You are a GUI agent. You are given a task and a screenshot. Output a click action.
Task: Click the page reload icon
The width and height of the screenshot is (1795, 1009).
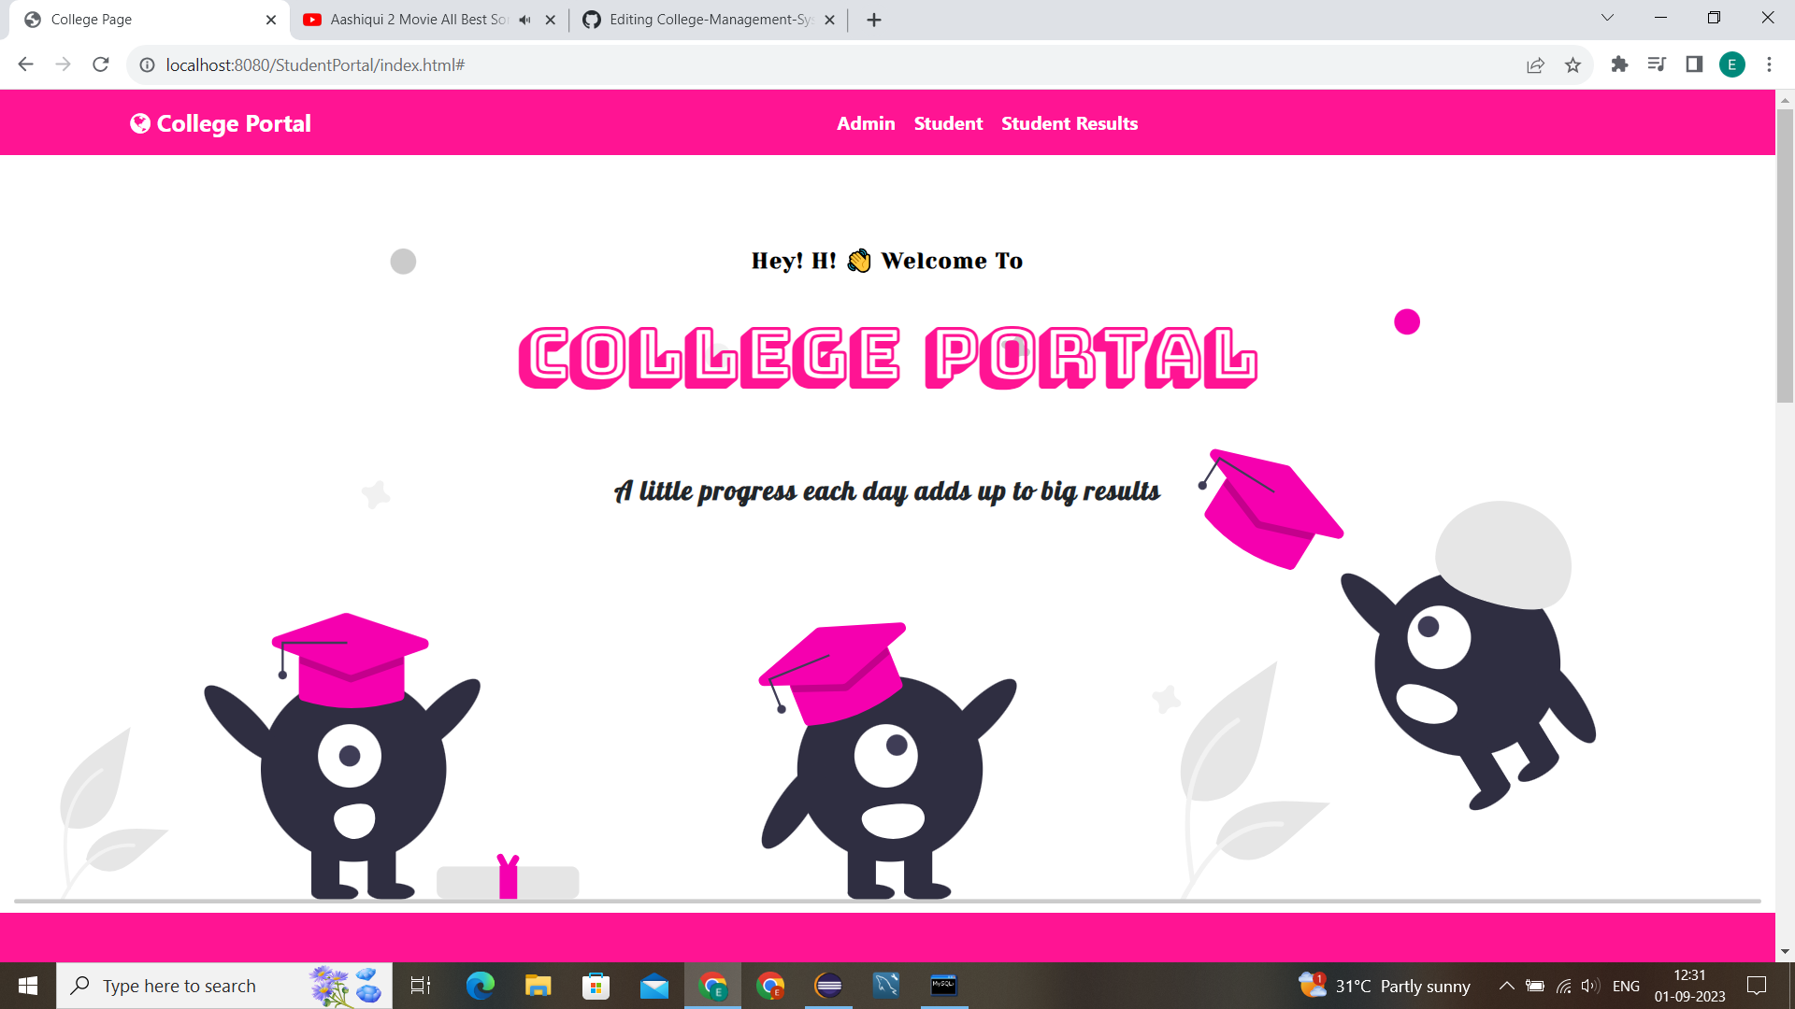pyautogui.click(x=100, y=64)
